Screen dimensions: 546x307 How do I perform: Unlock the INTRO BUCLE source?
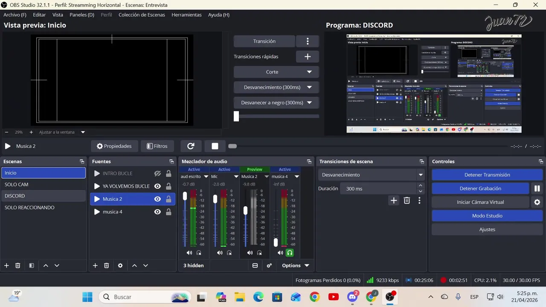(168, 174)
